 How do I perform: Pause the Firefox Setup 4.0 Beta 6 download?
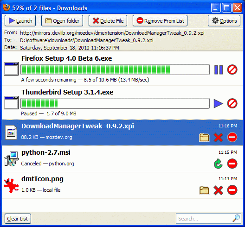coord(219,69)
